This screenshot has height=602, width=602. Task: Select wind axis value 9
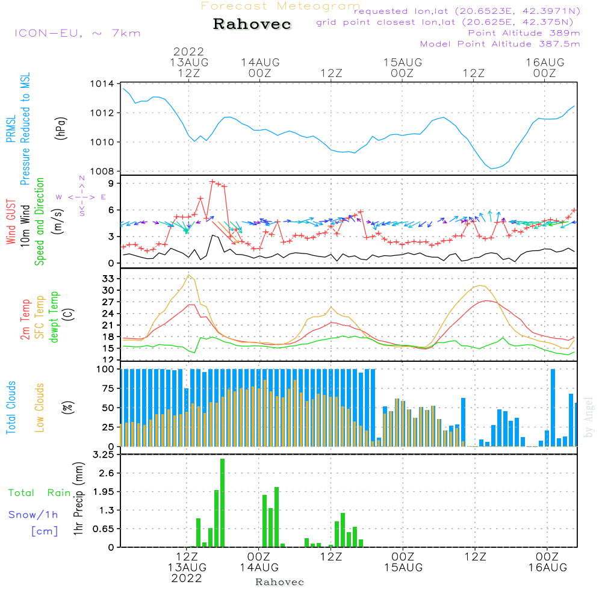pyautogui.click(x=111, y=184)
